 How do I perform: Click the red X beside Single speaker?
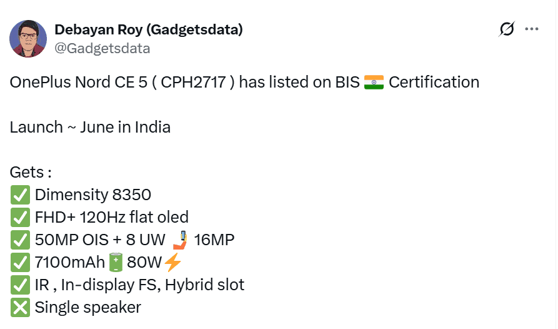[x=20, y=308]
